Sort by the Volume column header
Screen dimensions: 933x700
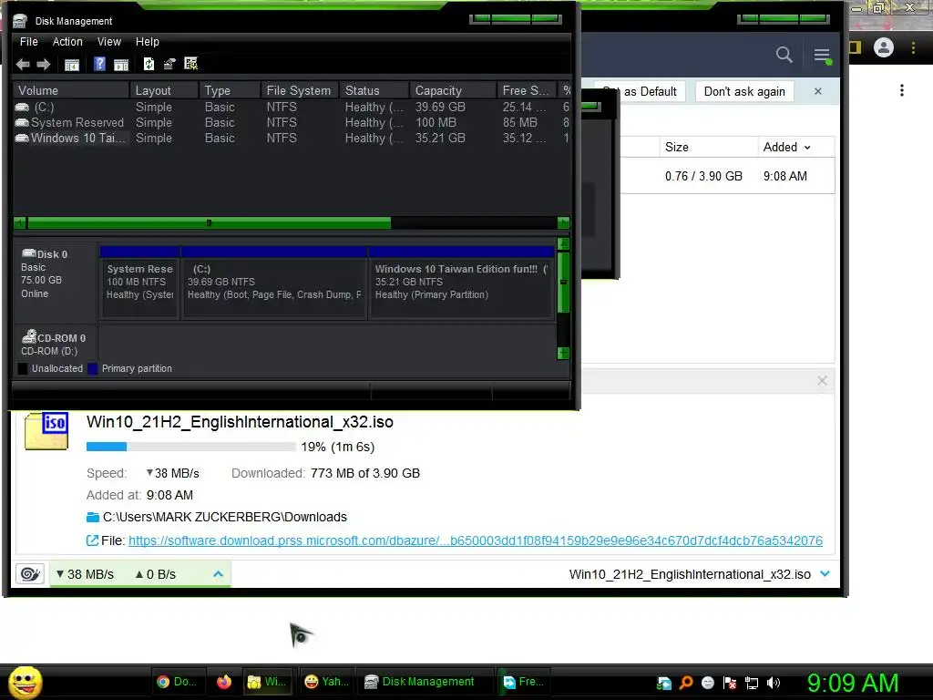71,90
